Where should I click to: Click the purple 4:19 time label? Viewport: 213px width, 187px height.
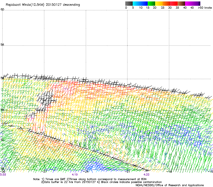pyautogui.click(x=75, y=175)
